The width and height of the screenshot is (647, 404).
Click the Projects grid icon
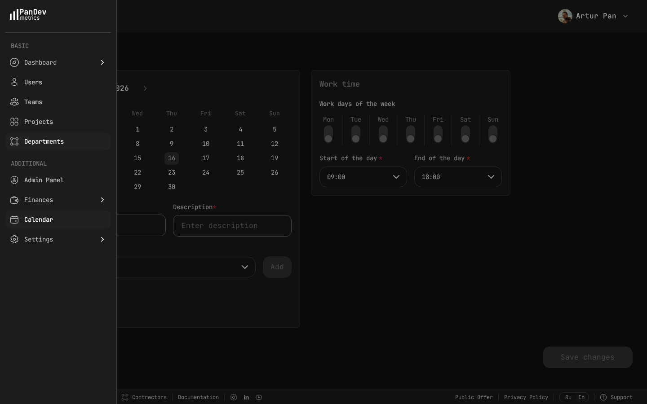coord(14,122)
